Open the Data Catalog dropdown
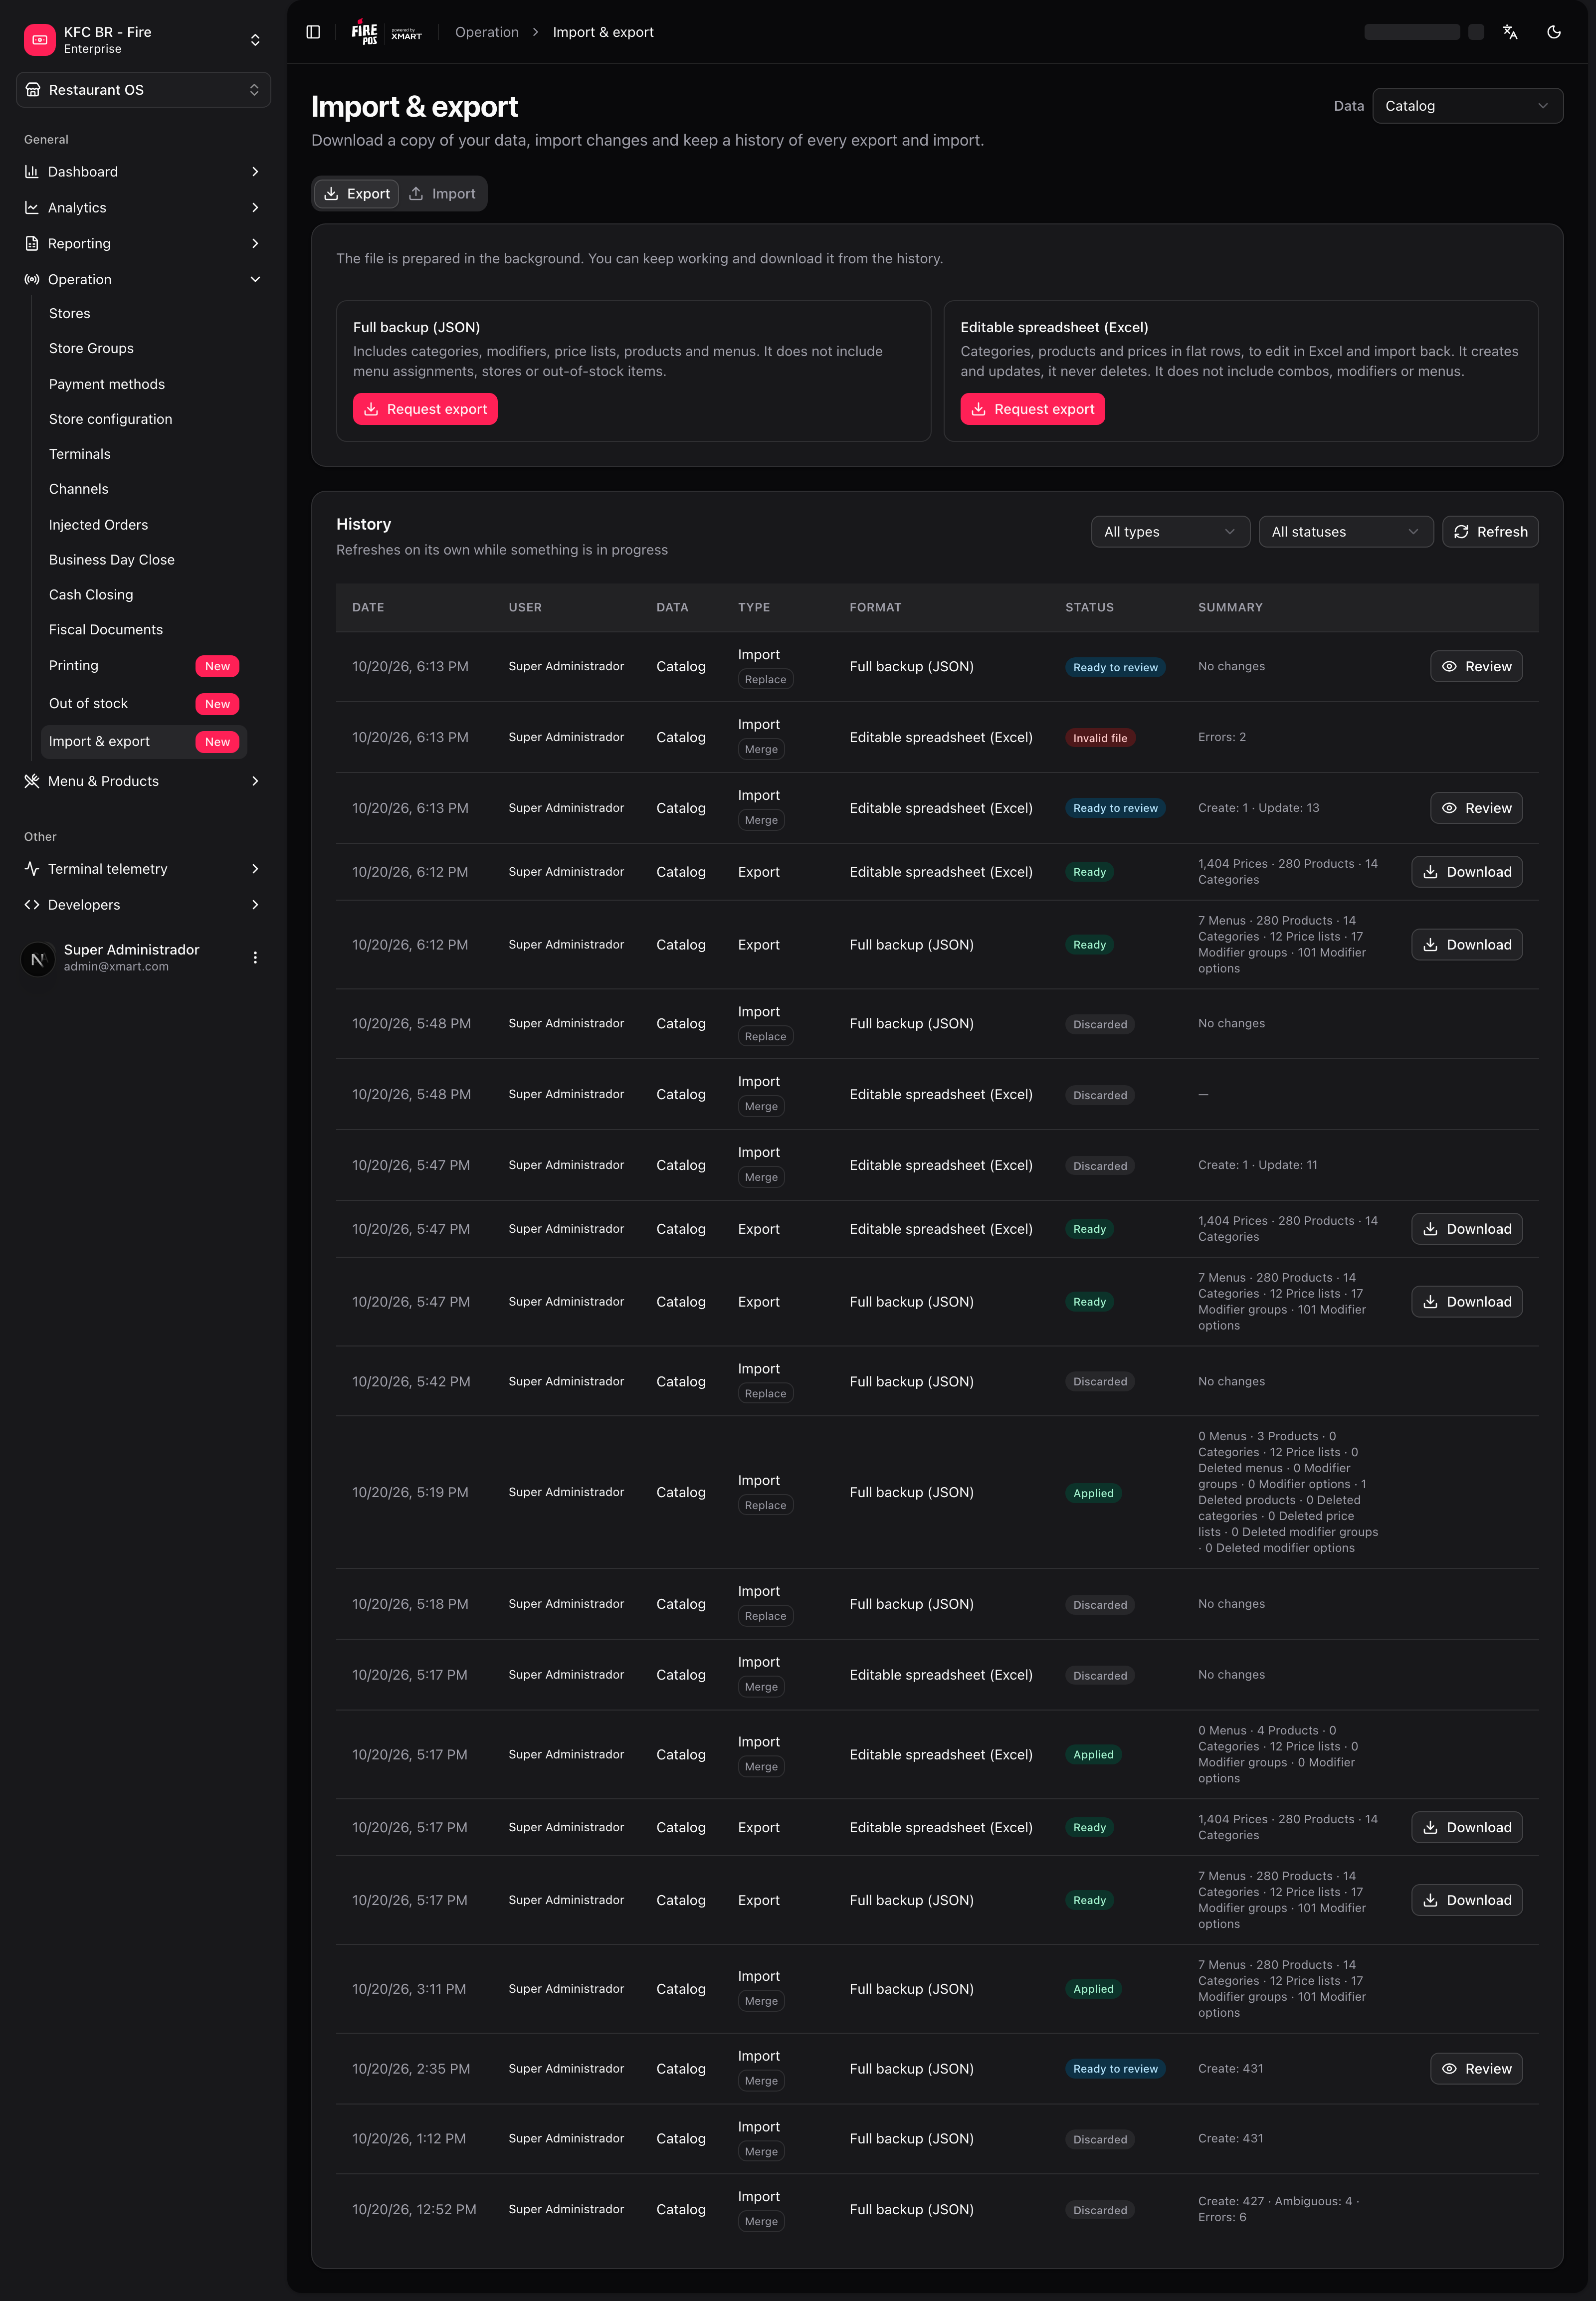The height and width of the screenshot is (2301, 1596). click(1467, 106)
